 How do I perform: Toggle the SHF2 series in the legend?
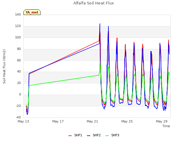tap(94, 135)
